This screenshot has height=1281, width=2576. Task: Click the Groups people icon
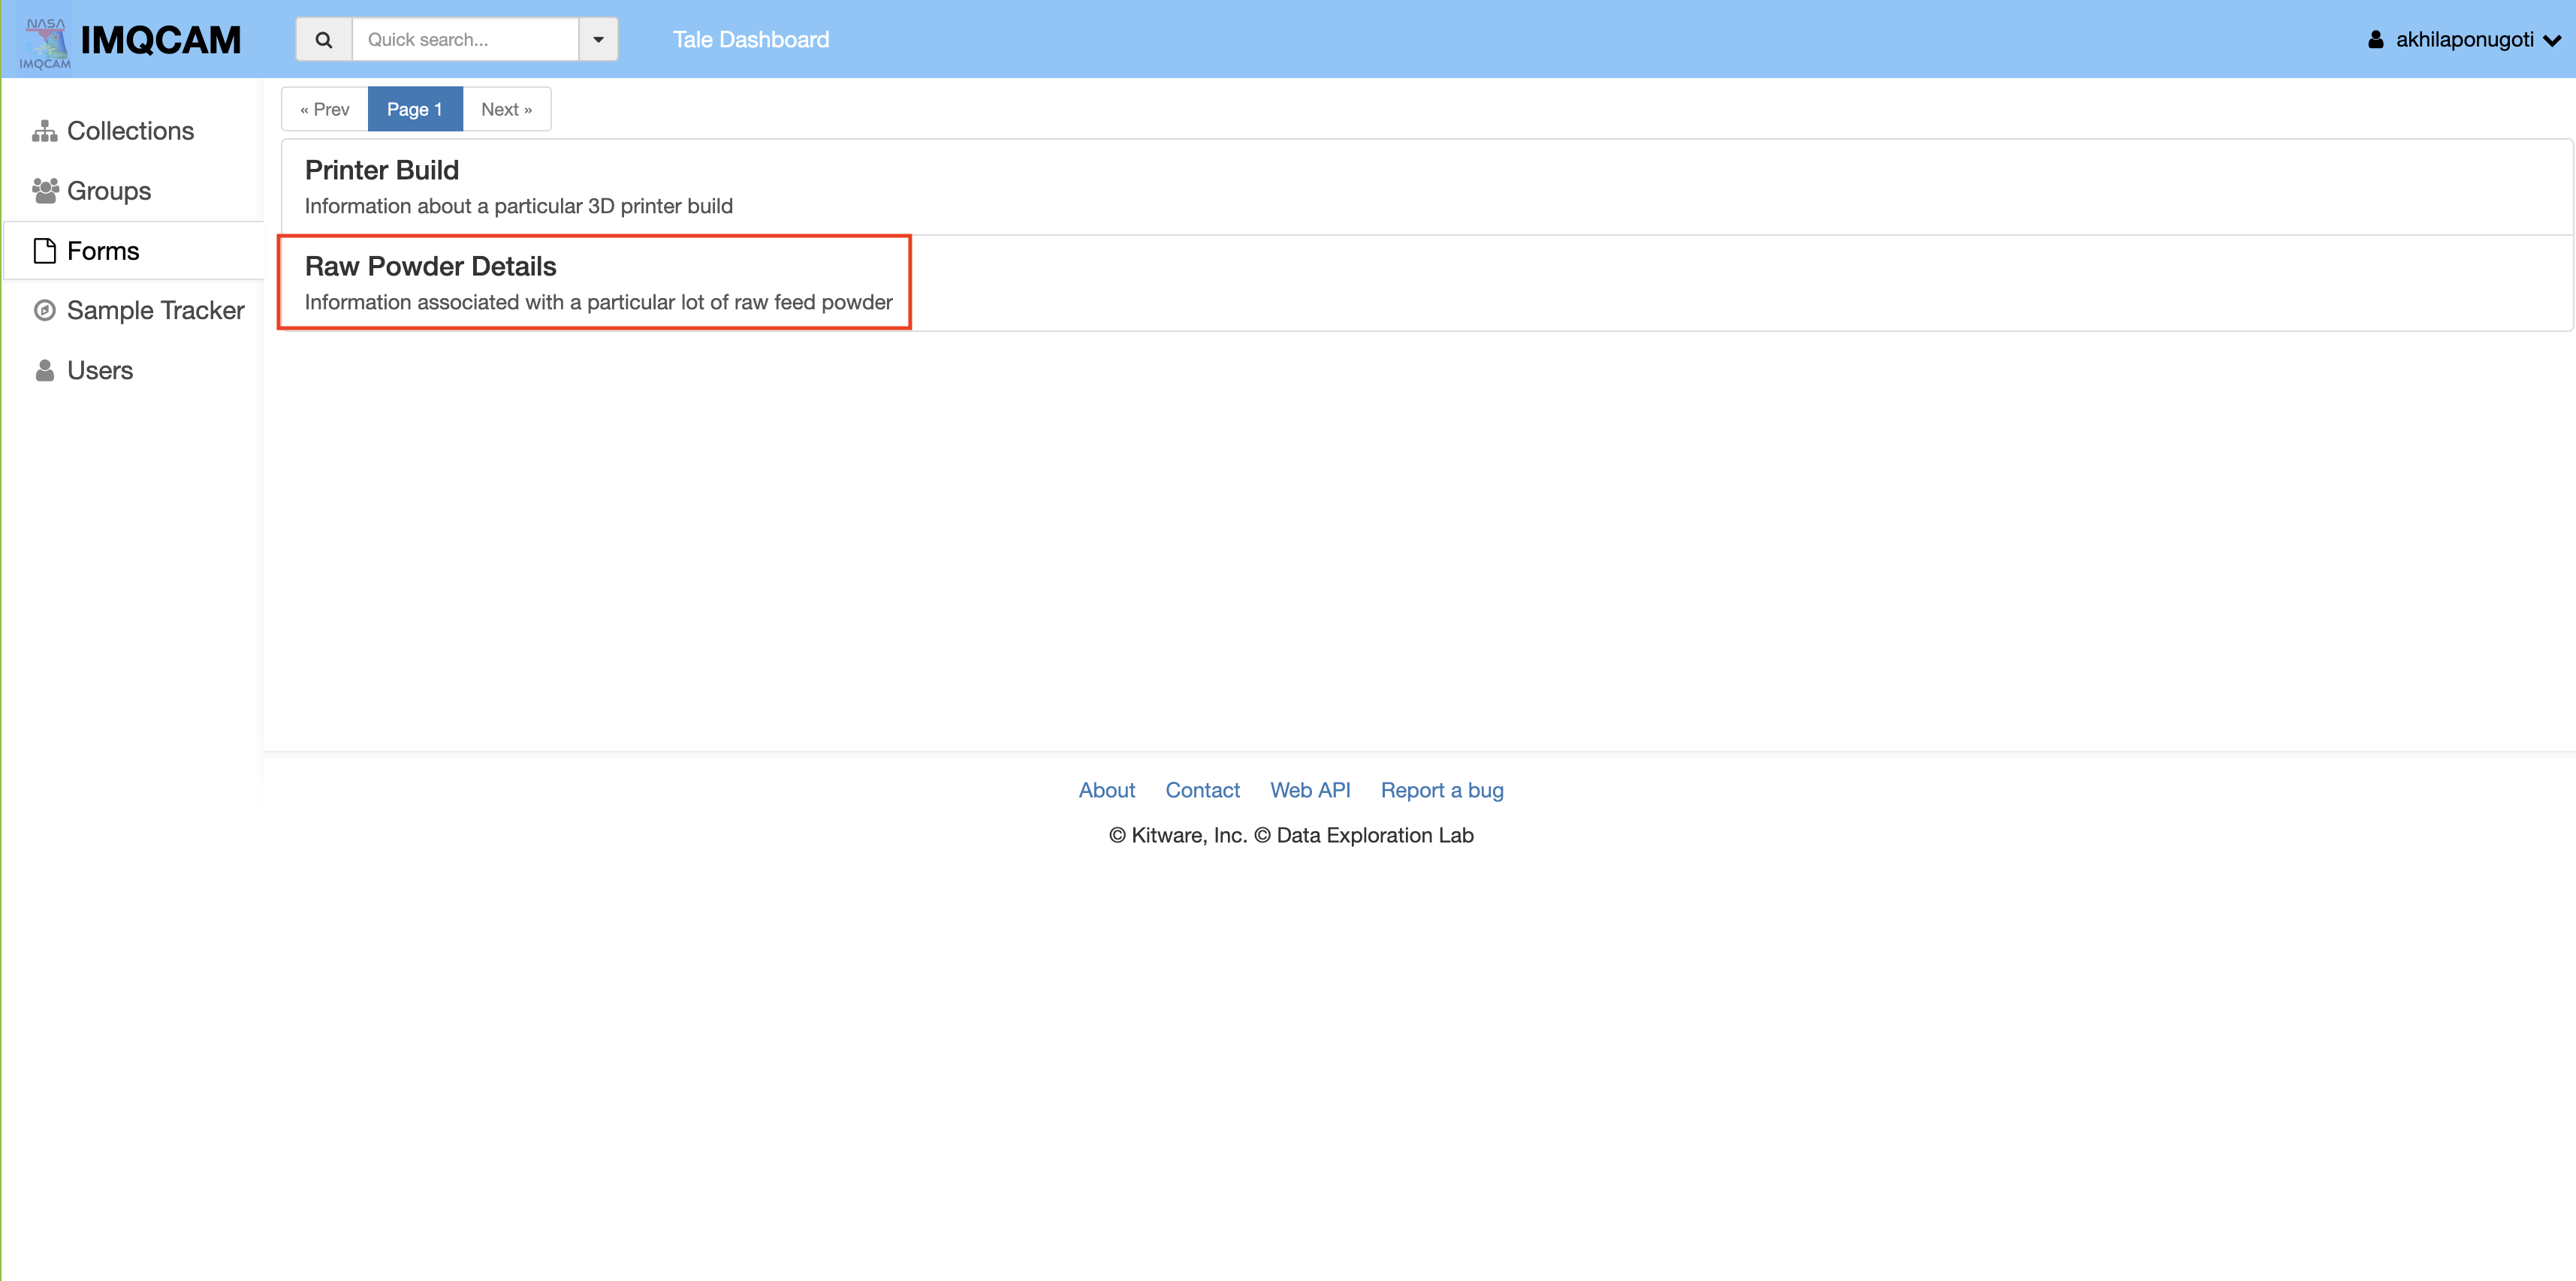pyautogui.click(x=44, y=191)
